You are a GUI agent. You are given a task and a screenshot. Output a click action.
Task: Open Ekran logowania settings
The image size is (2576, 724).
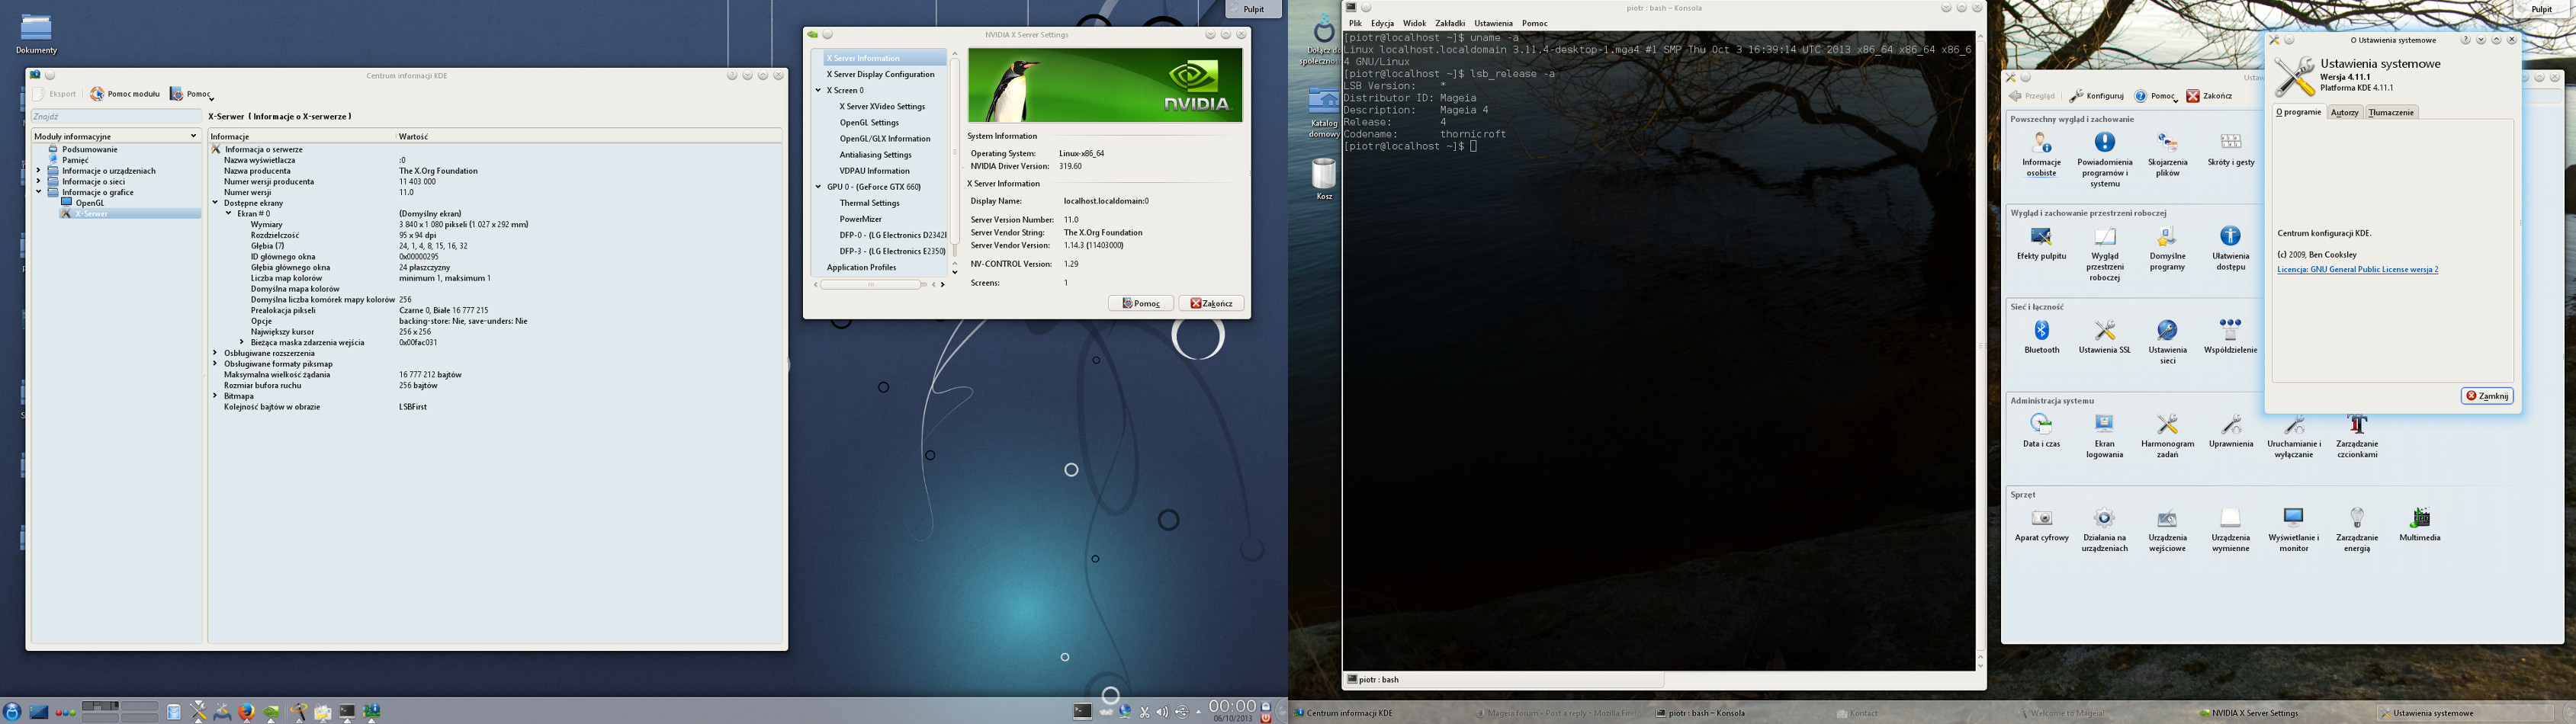[x=2104, y=436]
